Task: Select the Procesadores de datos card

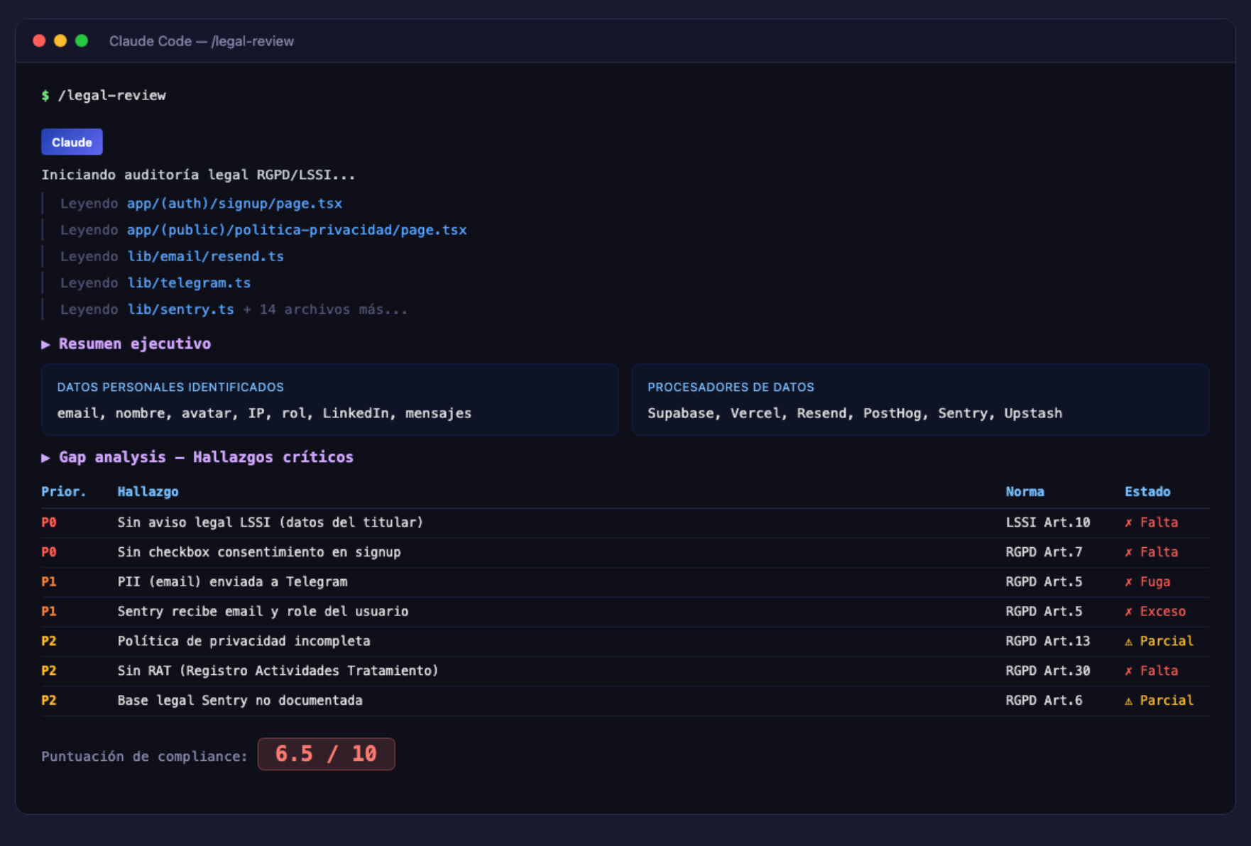Action: [x=920, y=400]
